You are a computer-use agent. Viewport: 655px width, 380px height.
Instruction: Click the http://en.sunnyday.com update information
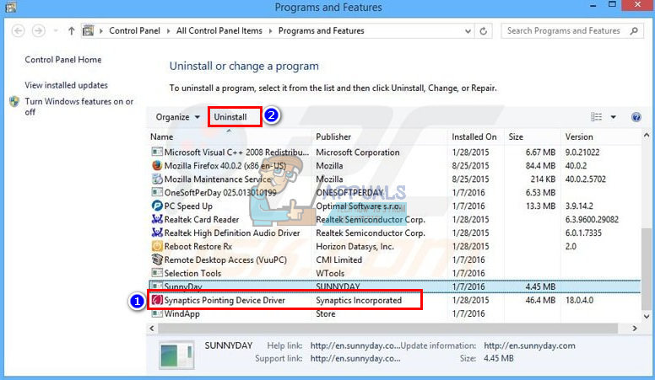(x=529, y=345)
